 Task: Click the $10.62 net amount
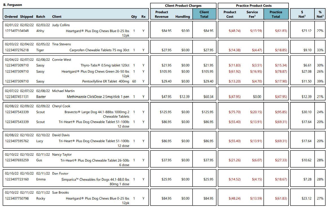[307, 160]
